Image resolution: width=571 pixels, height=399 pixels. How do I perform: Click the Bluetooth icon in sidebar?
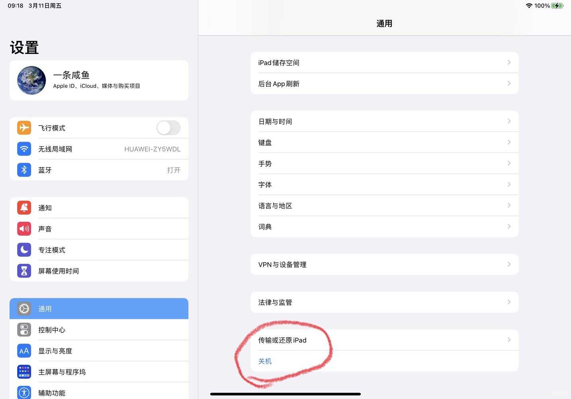(24, 170)
